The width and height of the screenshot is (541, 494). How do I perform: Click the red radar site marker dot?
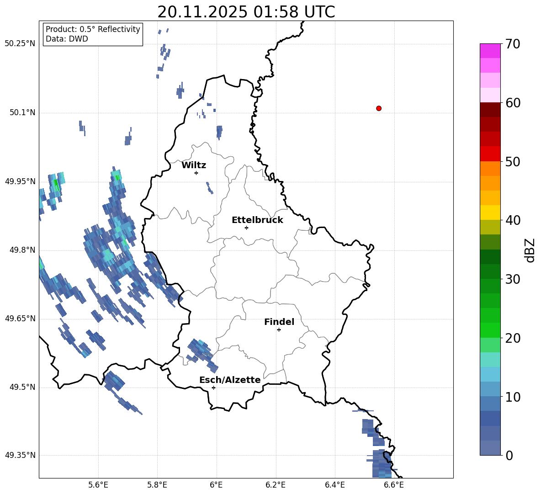(x=379, y=108)
